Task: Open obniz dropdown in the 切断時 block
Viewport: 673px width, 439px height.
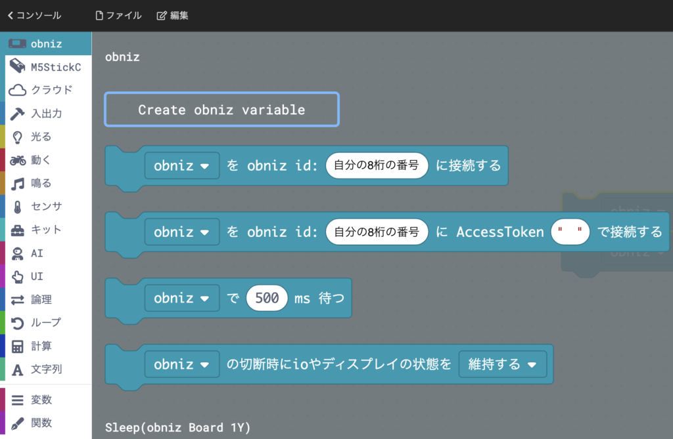Action: (x=182, y=364)
